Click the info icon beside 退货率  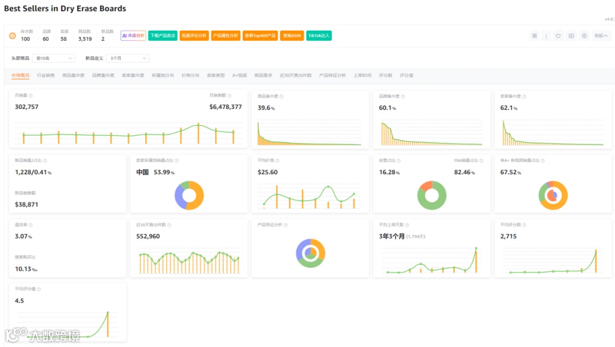(x=31, y=225)
